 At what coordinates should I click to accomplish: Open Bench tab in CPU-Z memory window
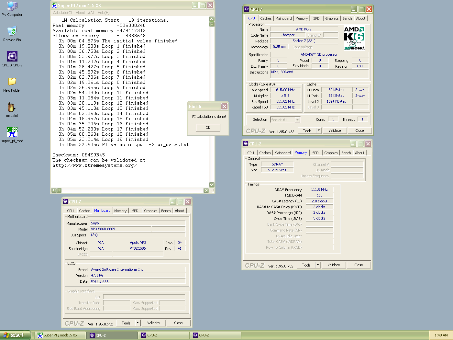(346, 153)
